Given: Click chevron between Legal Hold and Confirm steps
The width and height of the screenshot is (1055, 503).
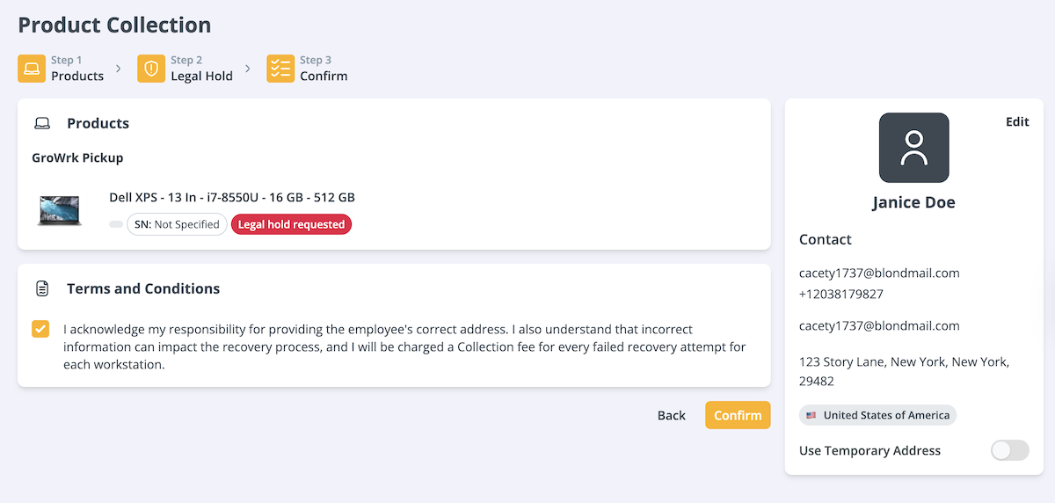Looking at the screenshot, I should [248, 69].
